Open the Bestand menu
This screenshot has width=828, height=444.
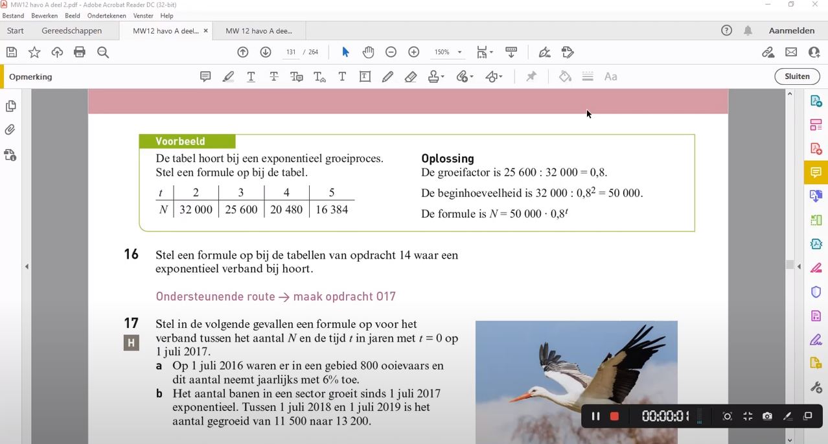pyautogui.click(x=13, y=16)
